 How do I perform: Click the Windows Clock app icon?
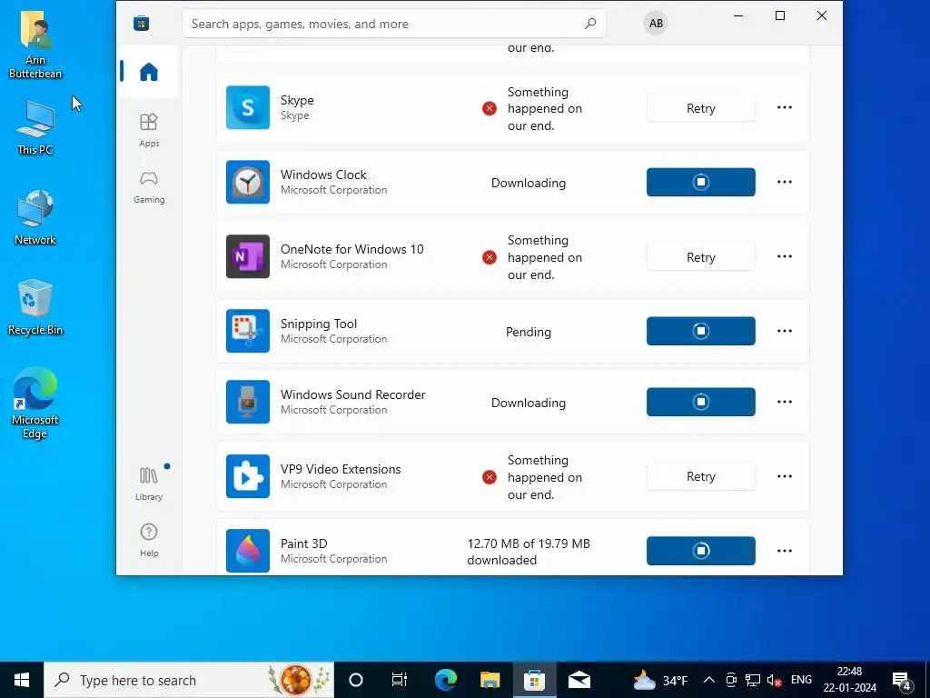[x=248, y=182]
